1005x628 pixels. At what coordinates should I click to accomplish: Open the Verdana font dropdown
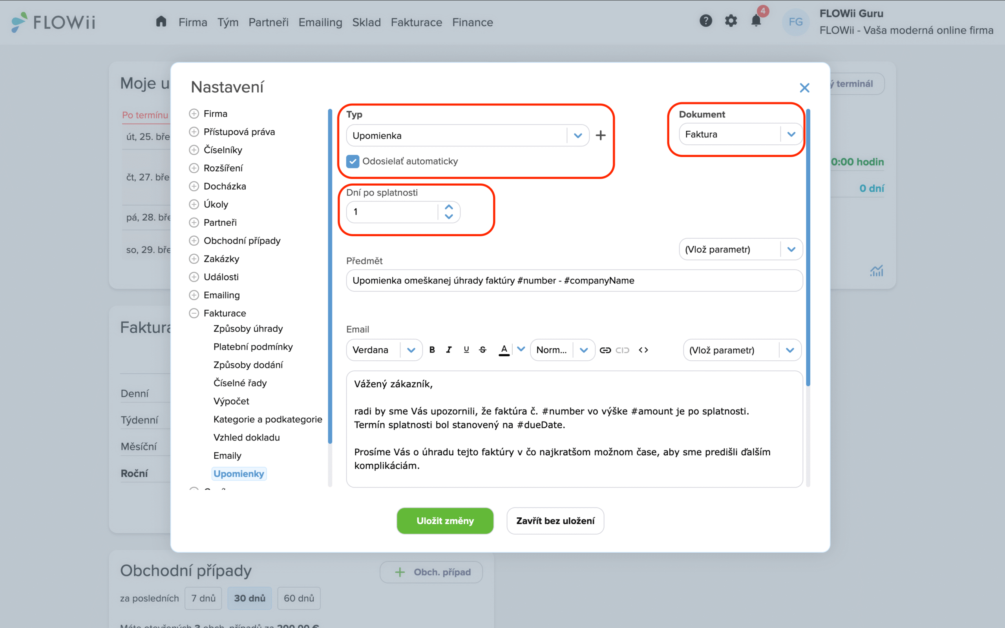(x=411, y=350)
